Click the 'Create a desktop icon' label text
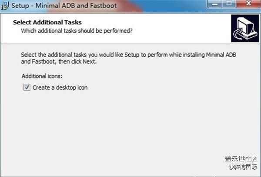Screen dimensions: 261x177 pos(60,88)
